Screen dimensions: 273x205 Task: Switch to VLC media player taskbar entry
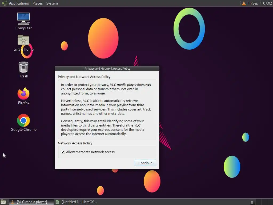(x=31, y=202)
